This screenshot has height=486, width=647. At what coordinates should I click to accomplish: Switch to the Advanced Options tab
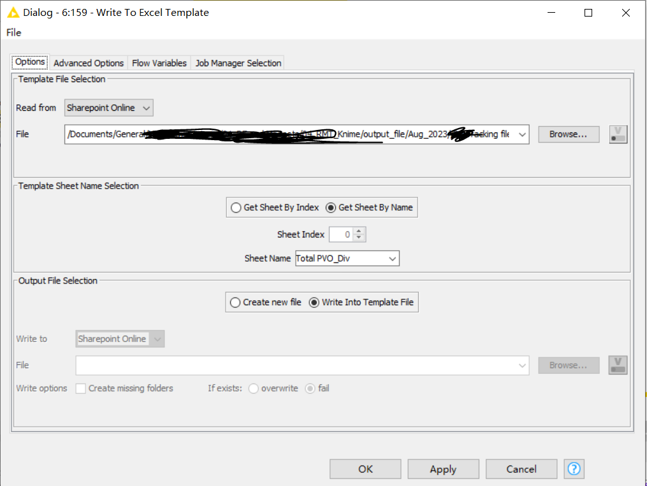(89, 63)
